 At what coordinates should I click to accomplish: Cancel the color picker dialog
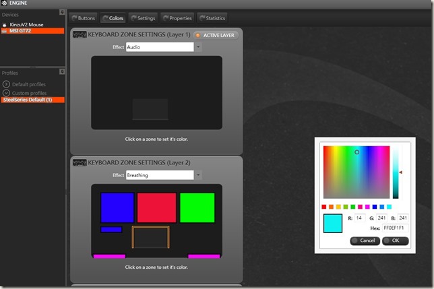coord(365,240)
